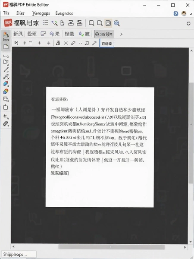194x259 pixels.
Task: Select the blue magic wand tool
Action: 54,23
